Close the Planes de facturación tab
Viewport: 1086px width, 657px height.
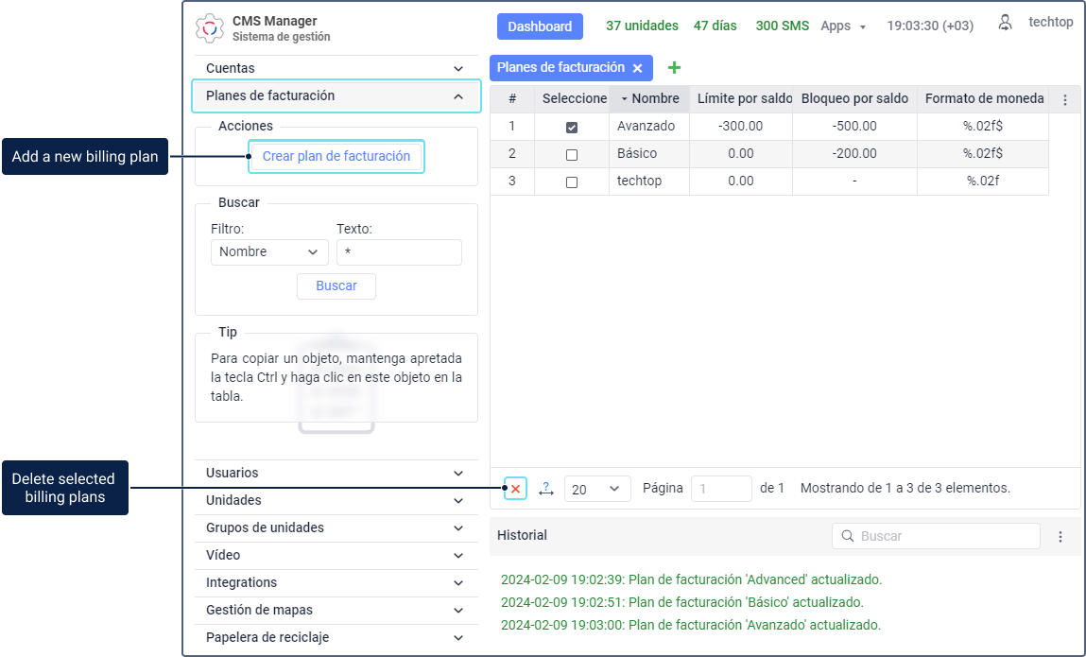point(637,68)
